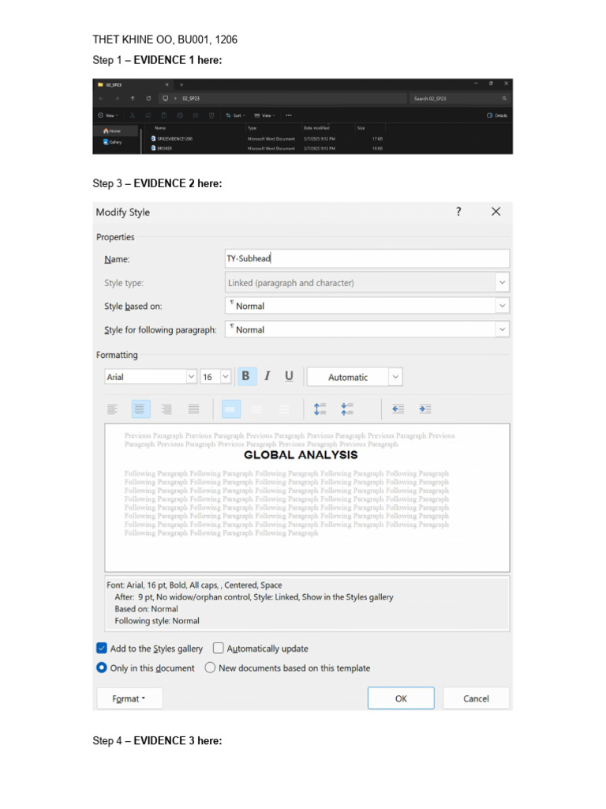This screenshot has width=606, height=809.
Task: Toggle the Details pane button in File Explorer
Action: (x=497, y=115)
